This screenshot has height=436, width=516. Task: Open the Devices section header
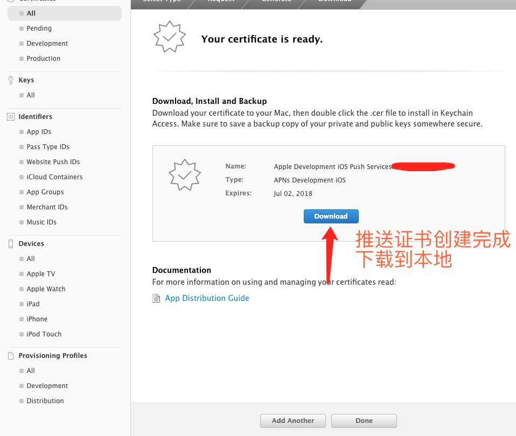tap(31, 244)
